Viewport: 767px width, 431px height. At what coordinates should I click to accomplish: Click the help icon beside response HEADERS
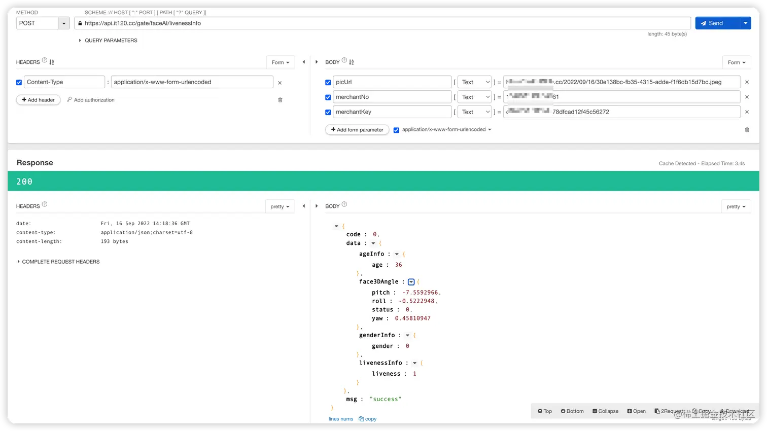point(45,204)
